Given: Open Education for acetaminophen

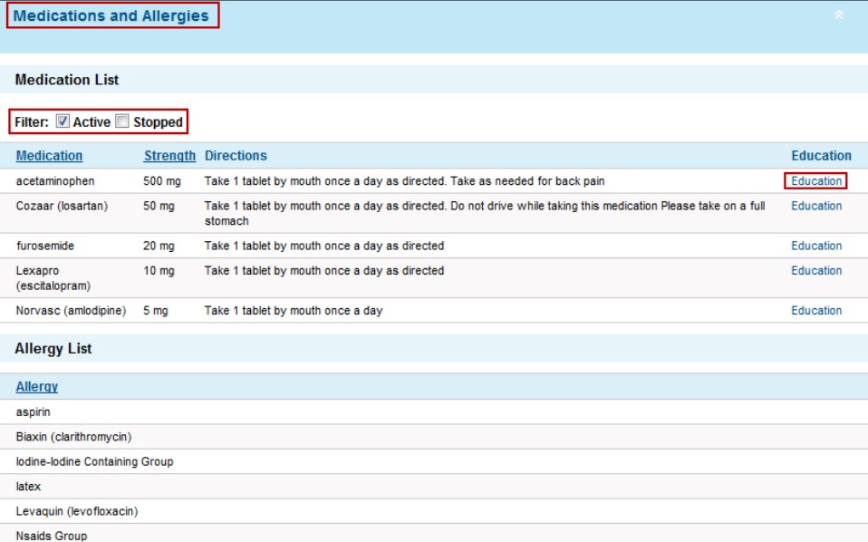Looking at the screenshot, I should [x=816, y=179].
